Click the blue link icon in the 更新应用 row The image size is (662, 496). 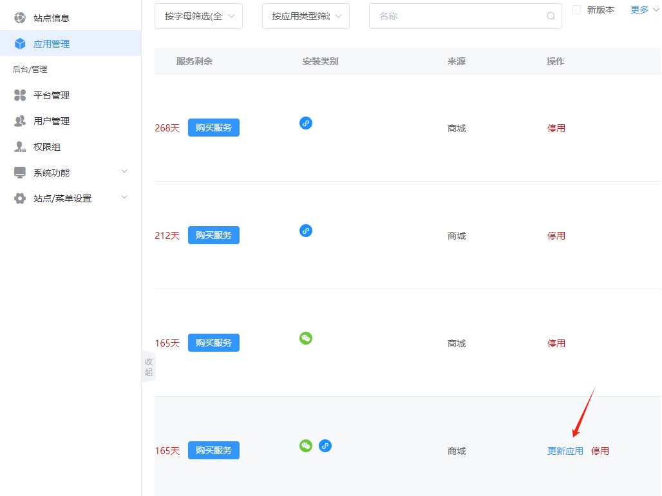pos(325,446)
